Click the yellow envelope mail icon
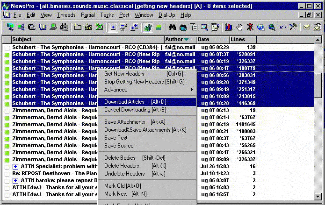 [x=307, y=27]
